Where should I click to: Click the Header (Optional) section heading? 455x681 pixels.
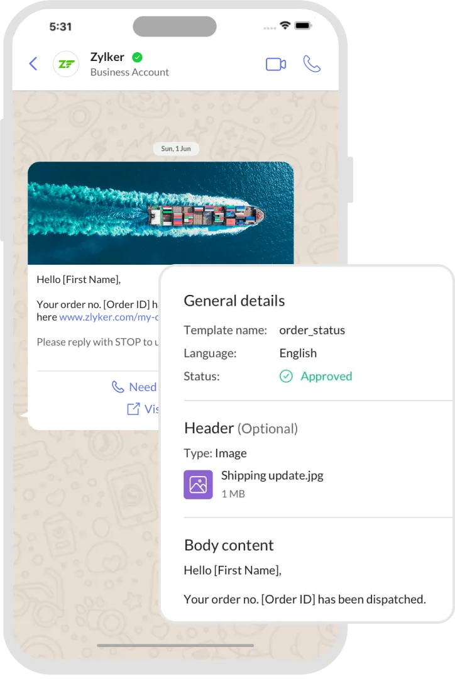241,428
